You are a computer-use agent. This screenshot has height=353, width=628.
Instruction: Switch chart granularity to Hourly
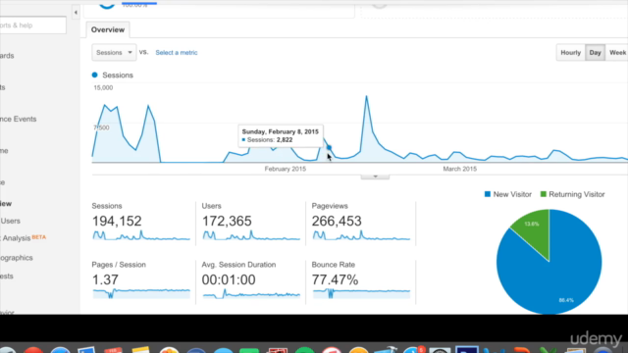[x=570, y=52]
